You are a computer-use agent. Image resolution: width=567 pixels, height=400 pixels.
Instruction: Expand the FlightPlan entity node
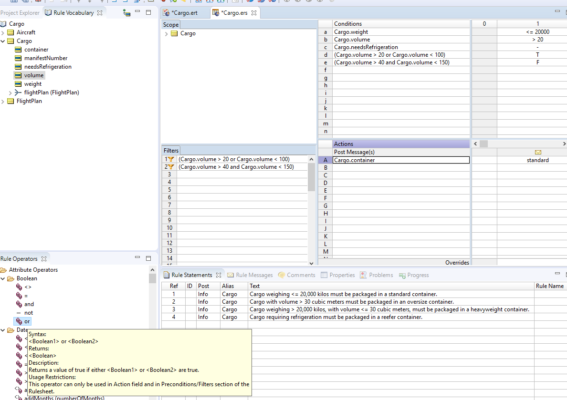pyautogui.click(x=3, y=102)
